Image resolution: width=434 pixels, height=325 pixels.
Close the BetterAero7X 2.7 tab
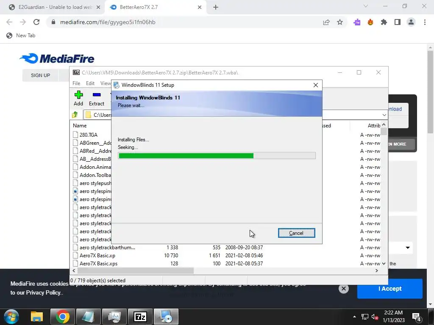pyautogui.click(x=200, y=7)
